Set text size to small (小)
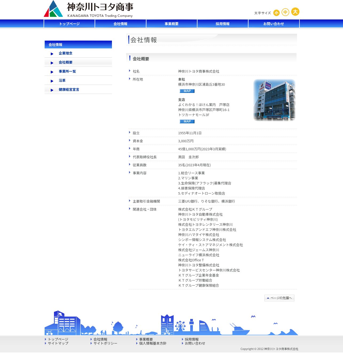Screen dimensions: 343x355 click(276, 13)
